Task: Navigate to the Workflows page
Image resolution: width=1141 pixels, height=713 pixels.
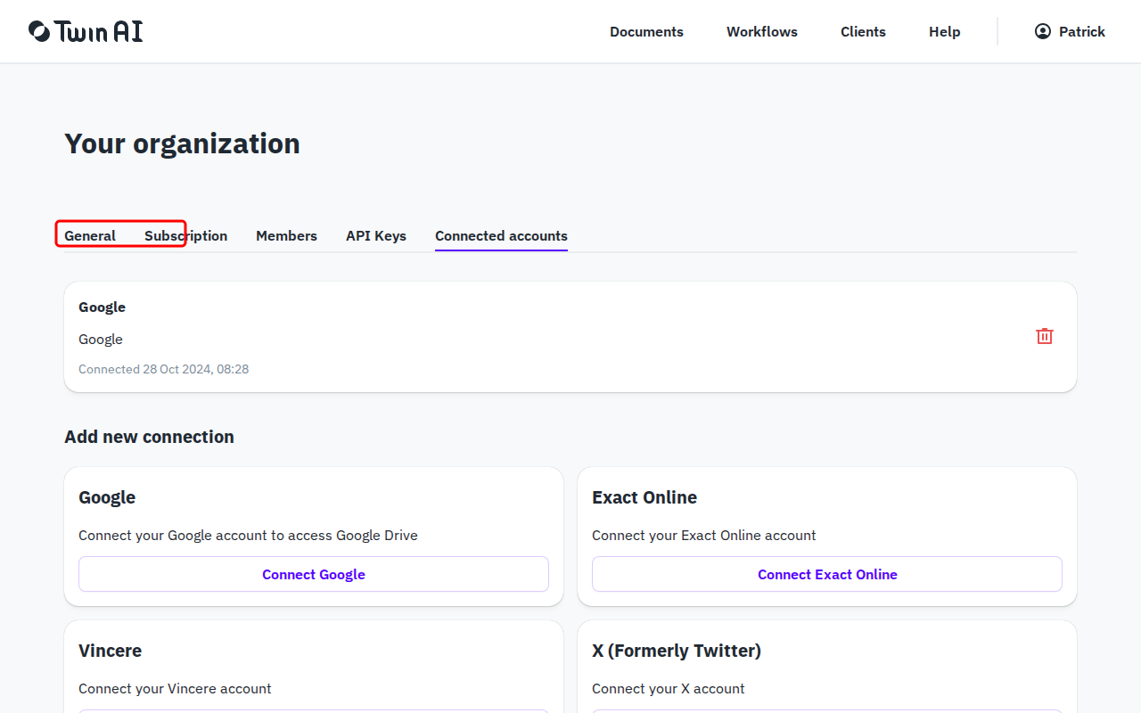Action: [x=762, y=31]
